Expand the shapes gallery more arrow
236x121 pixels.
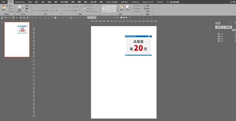(x=118, y=11)
